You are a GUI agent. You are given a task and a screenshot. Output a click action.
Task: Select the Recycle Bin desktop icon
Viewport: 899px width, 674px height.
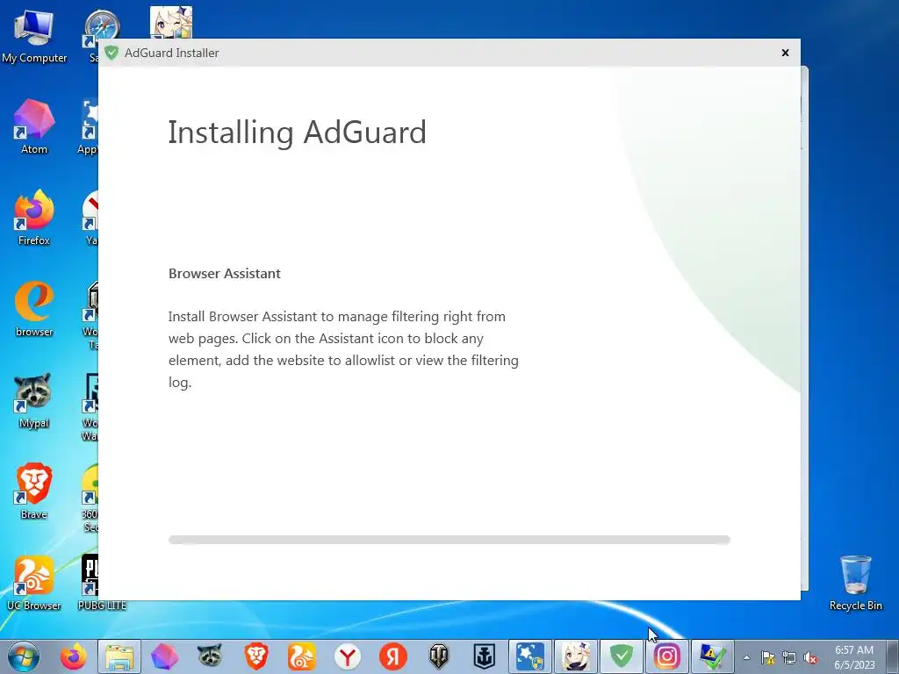click(x=855, y=583)
